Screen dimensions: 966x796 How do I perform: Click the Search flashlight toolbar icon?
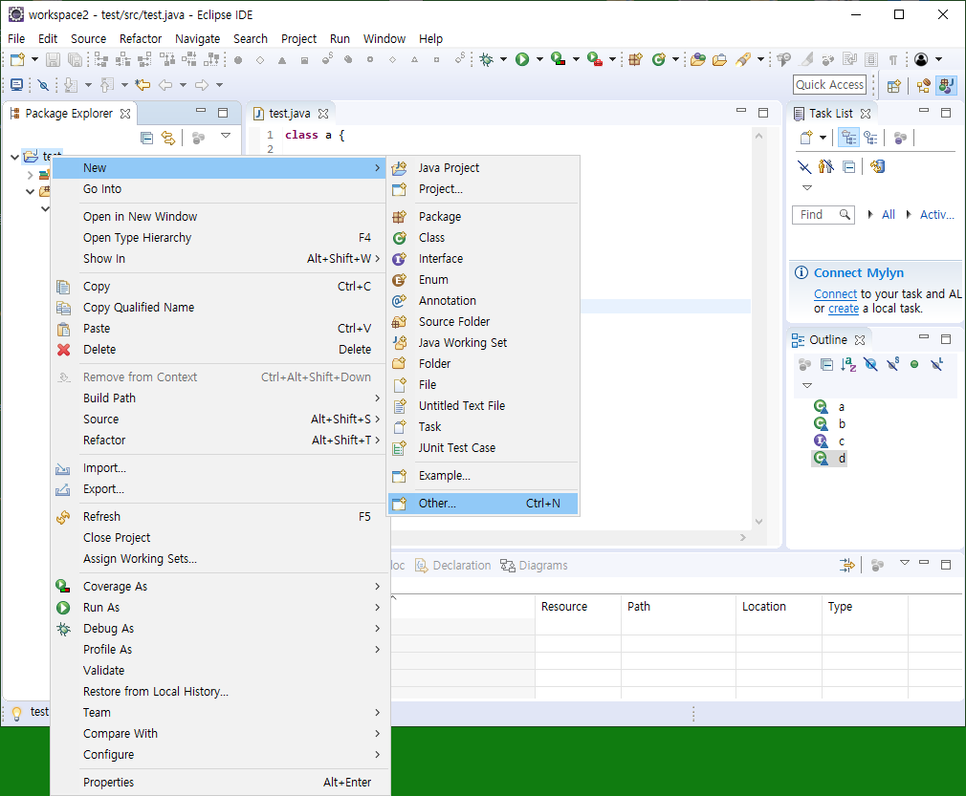click(x=743, y=59)
